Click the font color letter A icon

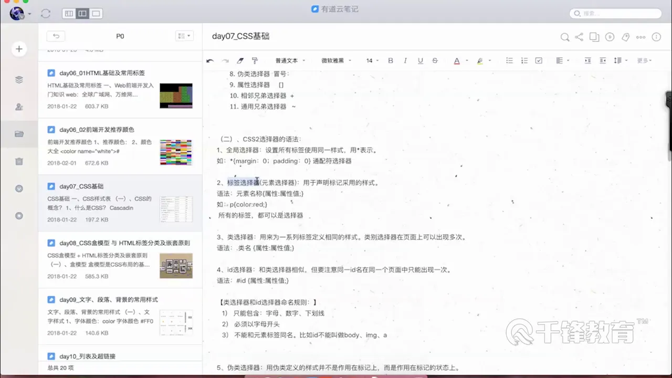point(457,61)
